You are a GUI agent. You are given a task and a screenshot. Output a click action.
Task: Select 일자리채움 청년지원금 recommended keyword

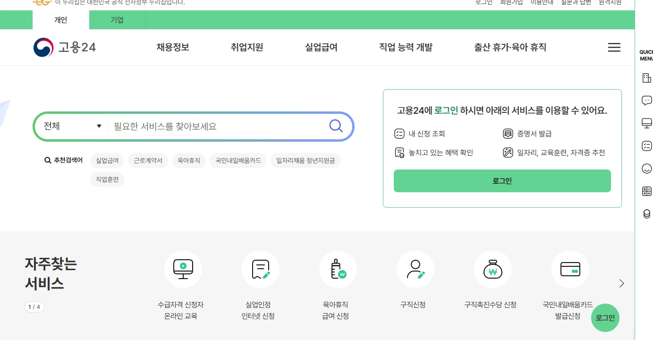(305, 161)
